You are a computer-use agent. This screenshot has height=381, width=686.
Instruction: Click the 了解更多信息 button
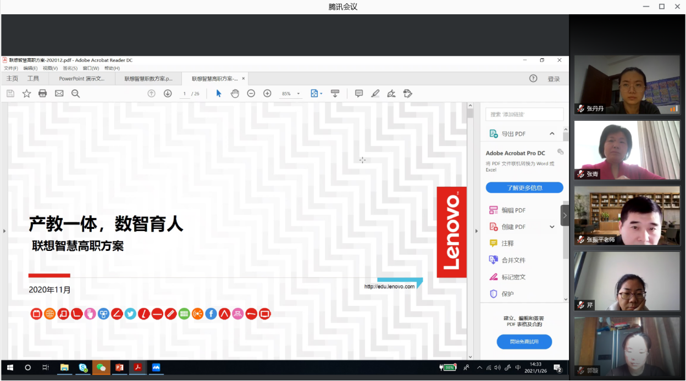point(524,188)
